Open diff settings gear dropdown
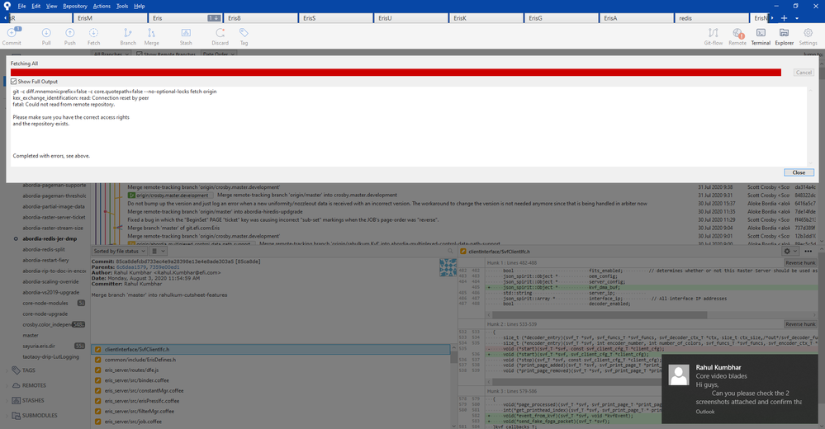 (790, 252)
